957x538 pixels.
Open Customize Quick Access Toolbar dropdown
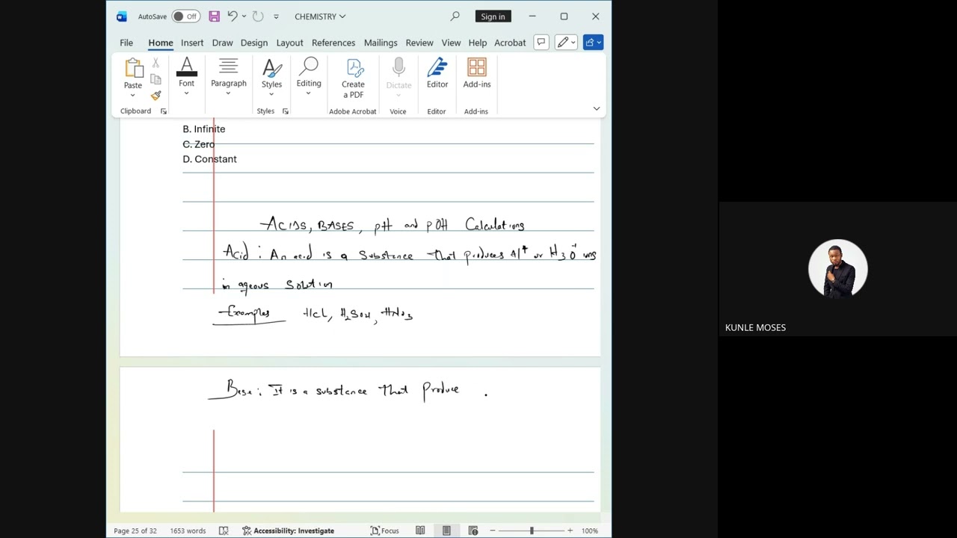coord(276,16)
